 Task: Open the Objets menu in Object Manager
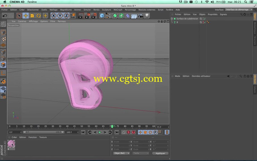click(202, 14)
